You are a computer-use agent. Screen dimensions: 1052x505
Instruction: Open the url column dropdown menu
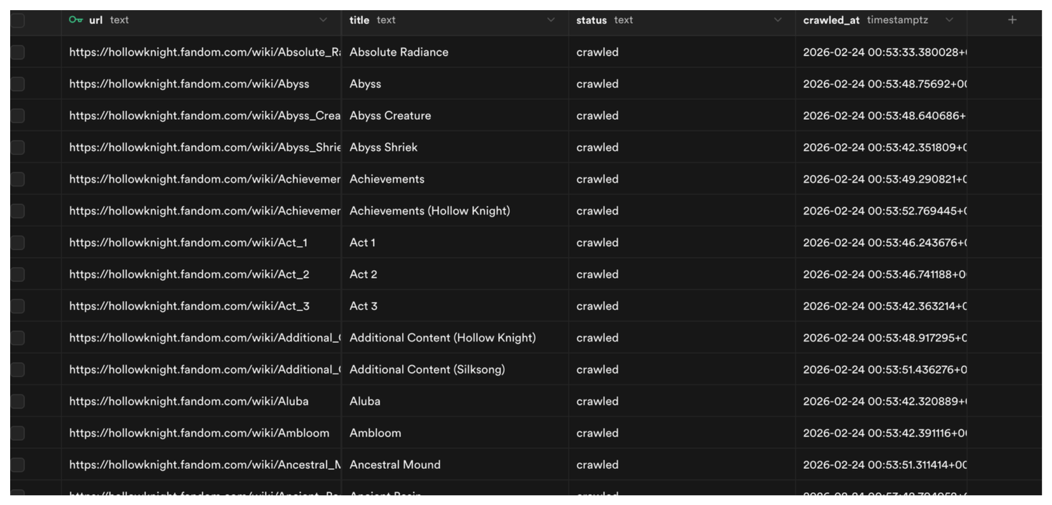pyautogui.click(x=323, y=20)
